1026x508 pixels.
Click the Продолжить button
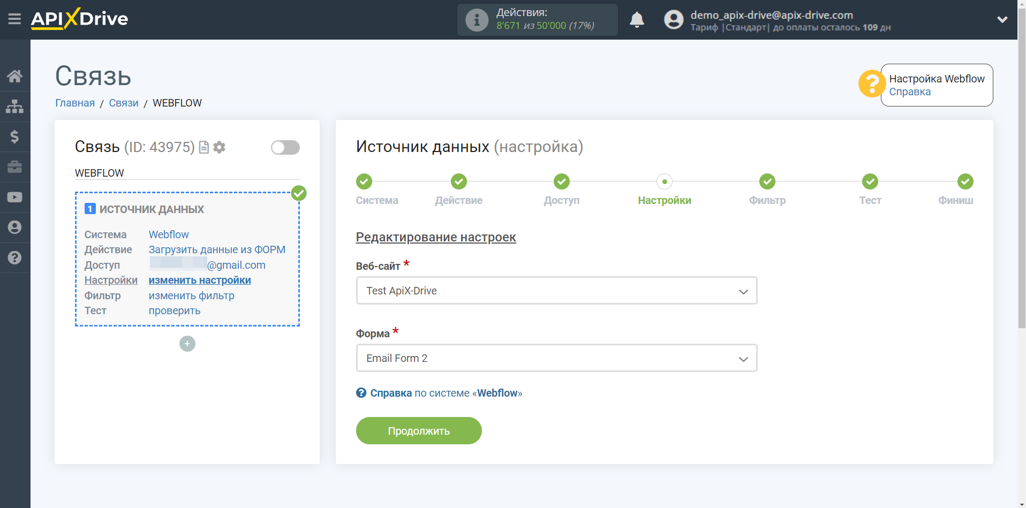(419, 431)
